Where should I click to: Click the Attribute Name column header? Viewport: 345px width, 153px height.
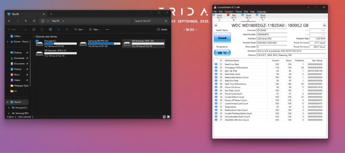click(232, 60)
